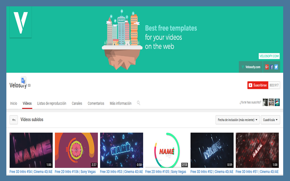Click the Velosofy channel logo avatar

tap(21, 22)
